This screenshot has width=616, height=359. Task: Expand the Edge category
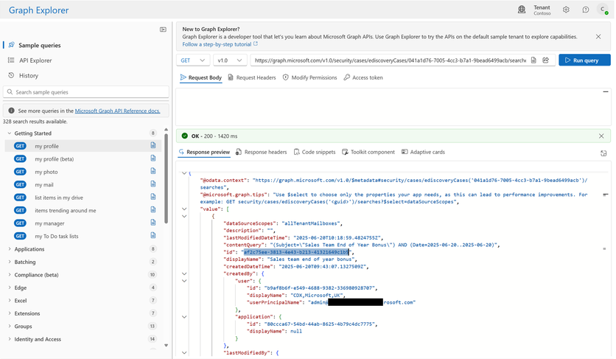(x=10, y=287)
